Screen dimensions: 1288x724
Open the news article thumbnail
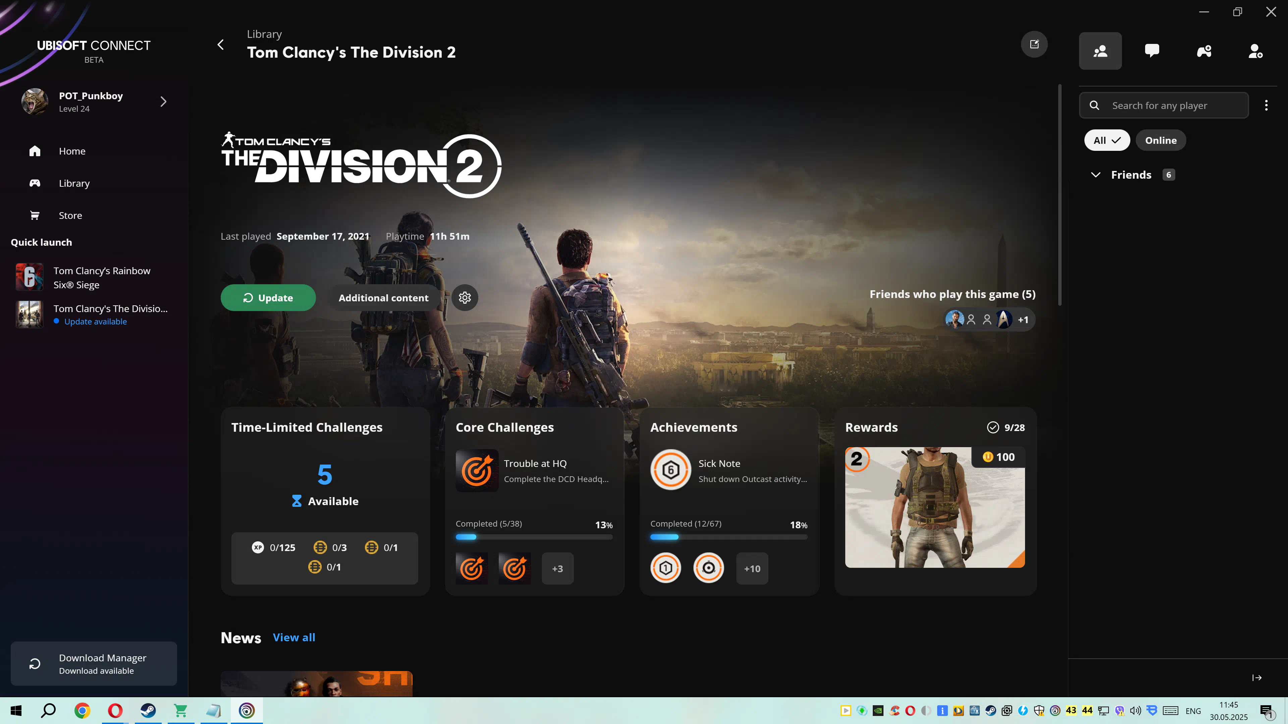(317, 683)
